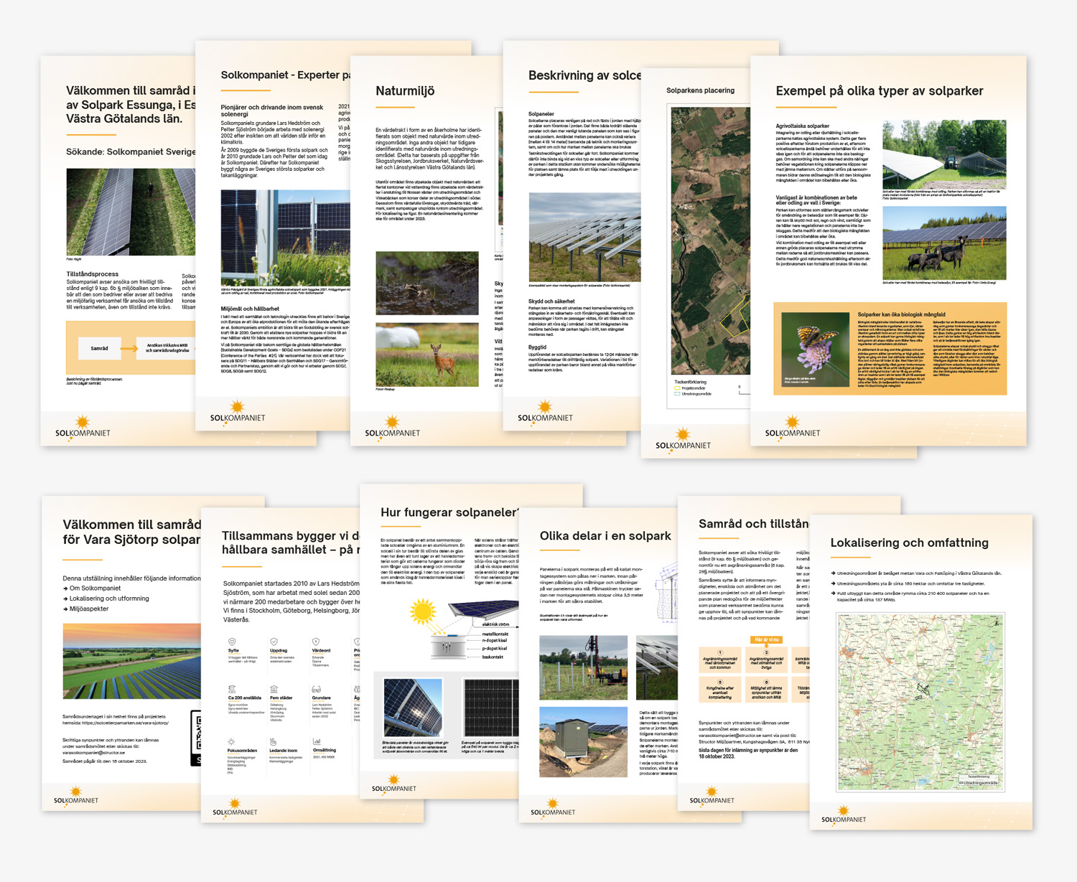
Task: Click the Miljöaspekter bullet item
Action: coord(86,609)
